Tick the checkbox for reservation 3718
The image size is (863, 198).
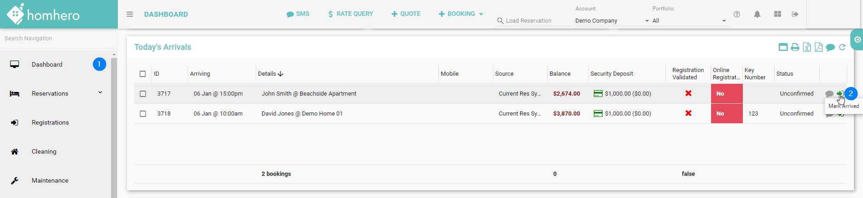point(143,114)
